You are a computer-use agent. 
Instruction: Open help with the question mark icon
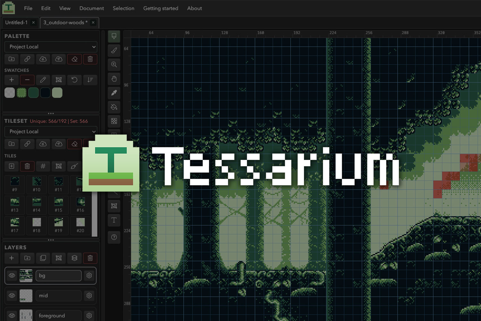coord(114,237)
